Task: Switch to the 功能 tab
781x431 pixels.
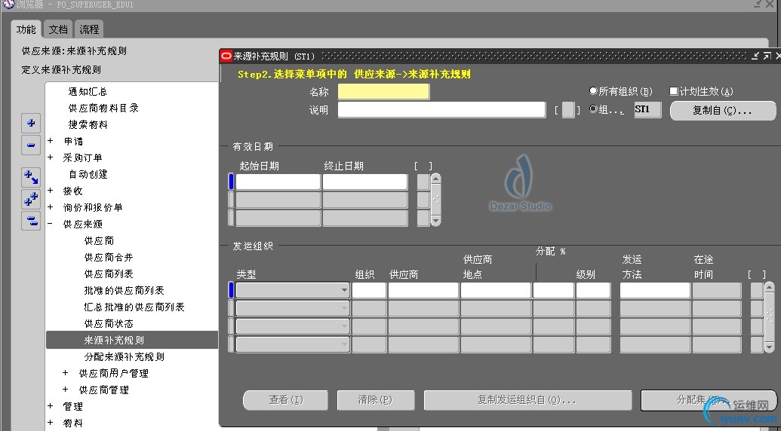Action: [x=26, y=29]
